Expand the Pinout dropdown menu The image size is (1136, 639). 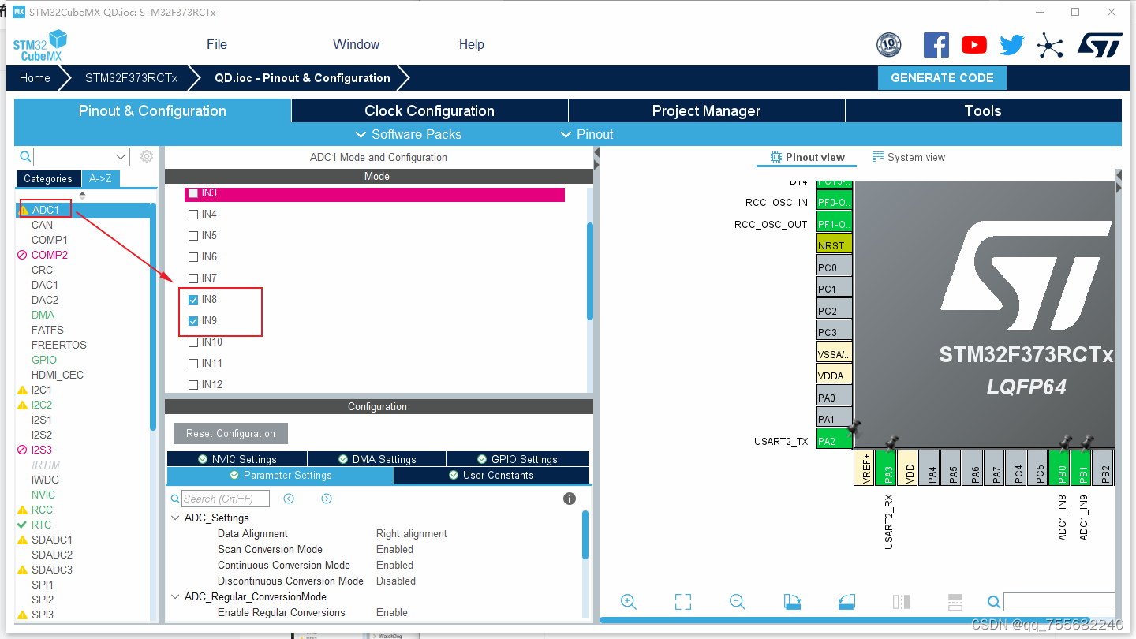coord(586,134)
